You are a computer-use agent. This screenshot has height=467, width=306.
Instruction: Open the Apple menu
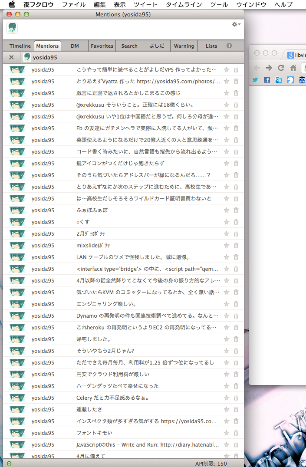(11, 4)
